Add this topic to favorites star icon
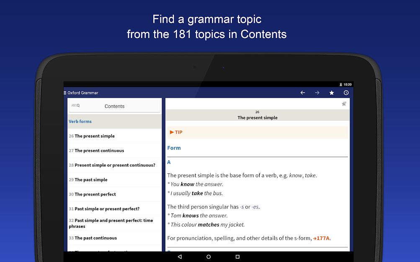The height and width of the screenshot is (262, 420). pos(344,104)
